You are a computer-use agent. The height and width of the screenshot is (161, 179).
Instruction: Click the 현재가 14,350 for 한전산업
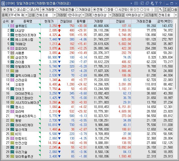[52, 143]
